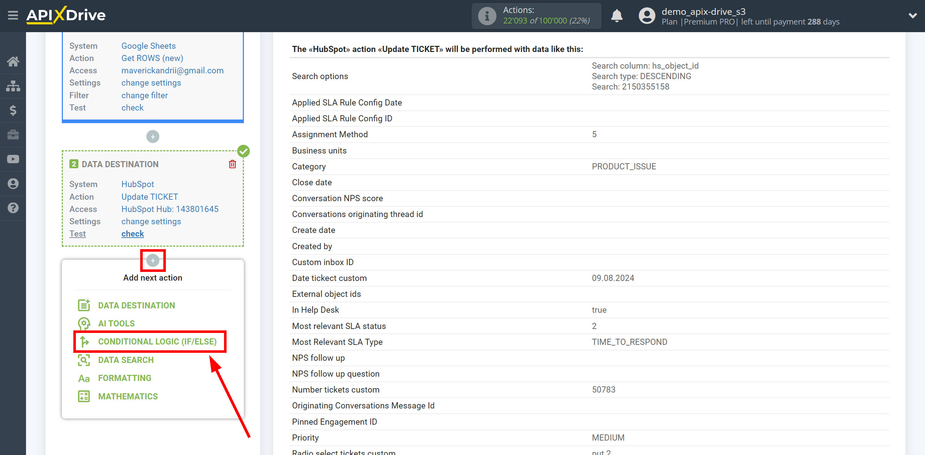The width and height of the screenshot is (925, 455).
Task: Select FORMATTING next action
Action: (x=125, y=378)
